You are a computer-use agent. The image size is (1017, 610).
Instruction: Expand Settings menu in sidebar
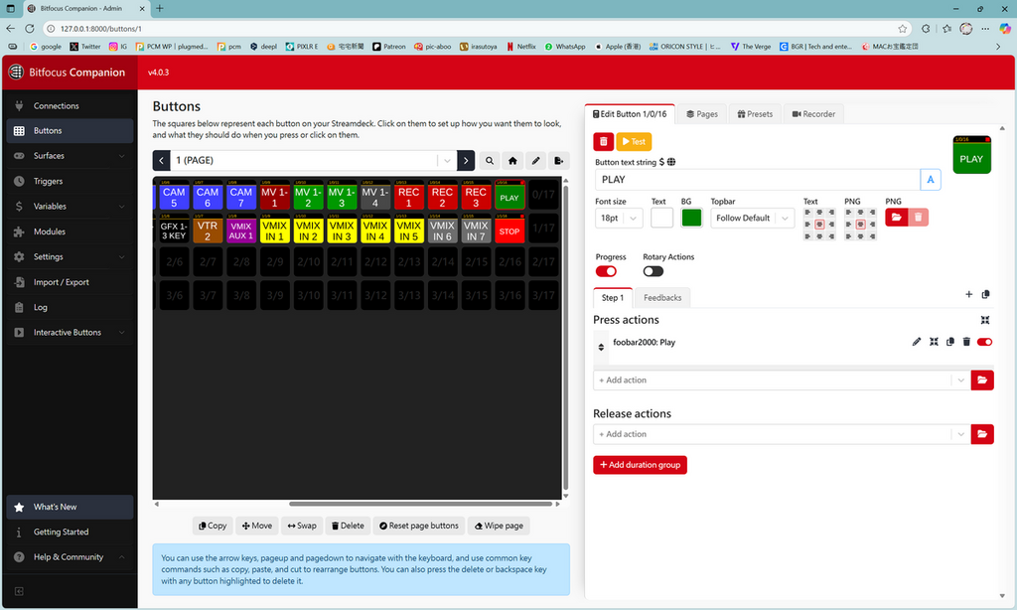[x=71, y=257]
